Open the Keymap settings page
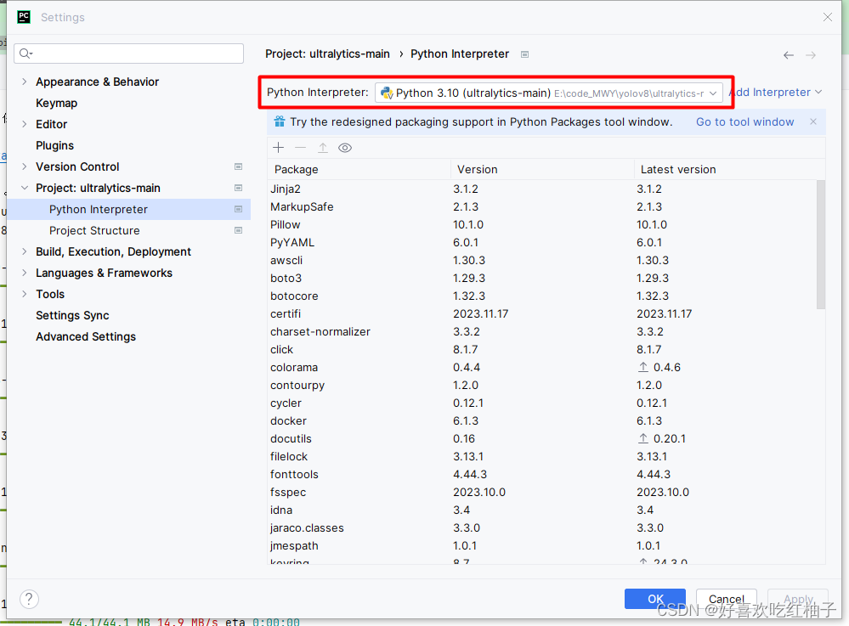This screenshot has height=626, width=849. [56, 103]
